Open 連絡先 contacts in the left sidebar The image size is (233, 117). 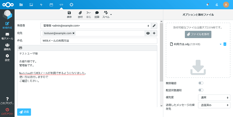click(7, 47)
